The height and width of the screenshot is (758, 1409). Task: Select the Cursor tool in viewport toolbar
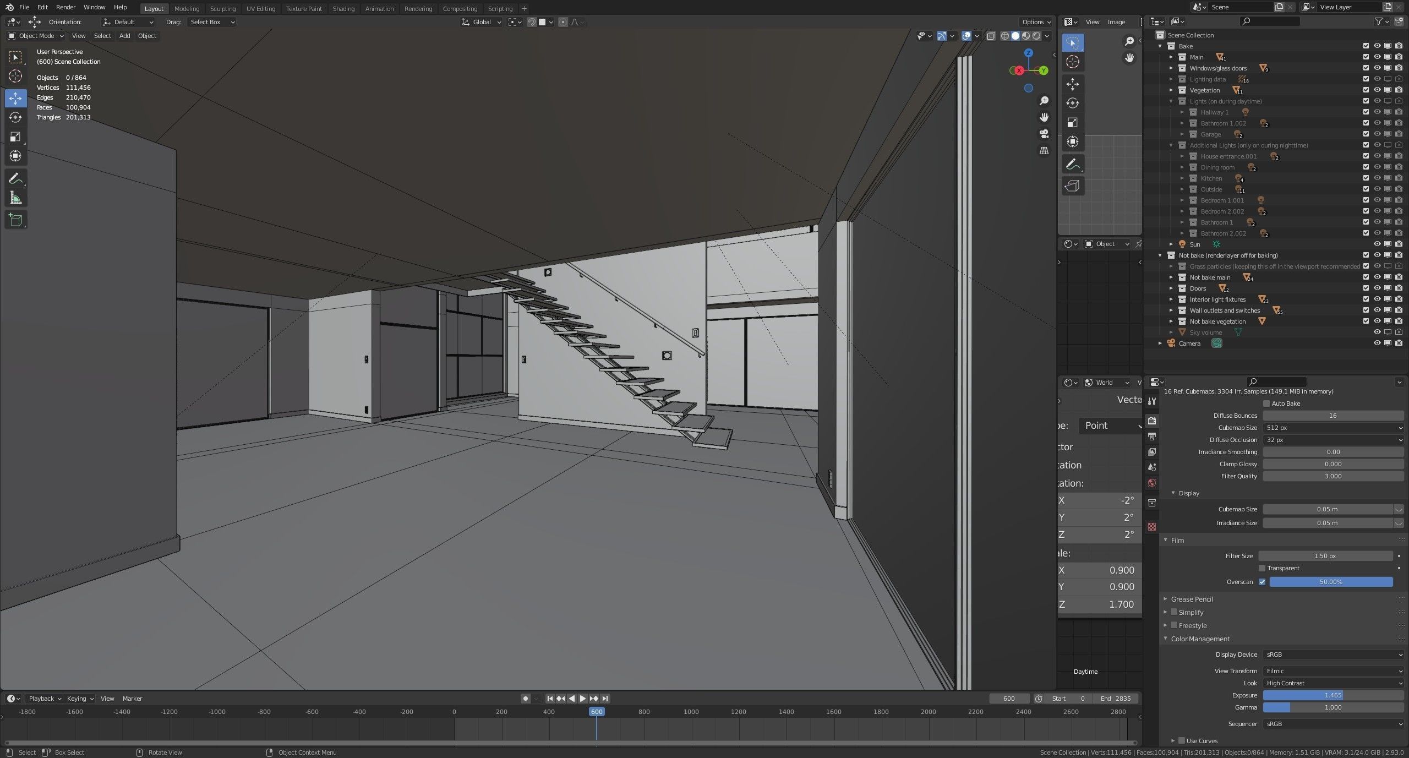click(x=15, y=76)
